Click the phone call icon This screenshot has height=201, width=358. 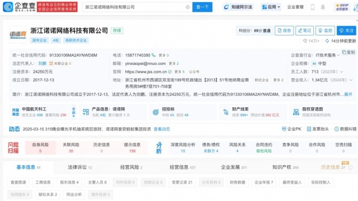[153, 55]
